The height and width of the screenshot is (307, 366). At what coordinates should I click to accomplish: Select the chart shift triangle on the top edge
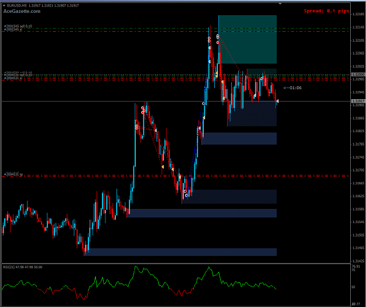click(x=280, y=4)
